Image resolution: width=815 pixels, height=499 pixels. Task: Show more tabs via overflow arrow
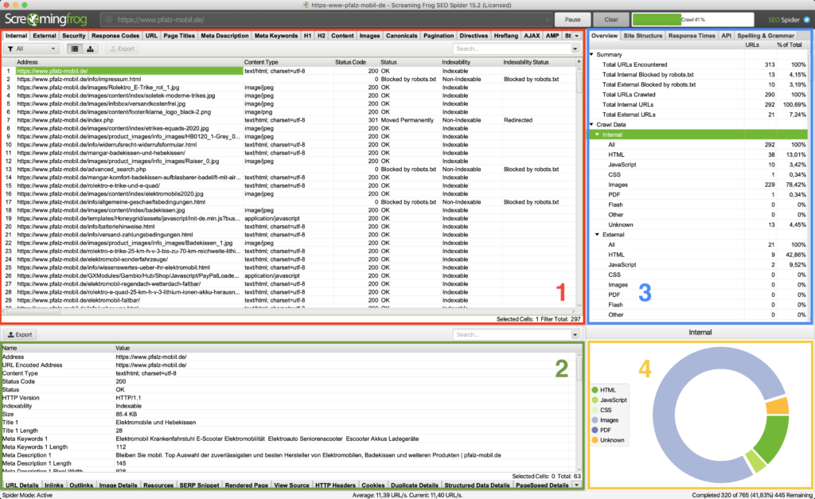coord(576,36)
